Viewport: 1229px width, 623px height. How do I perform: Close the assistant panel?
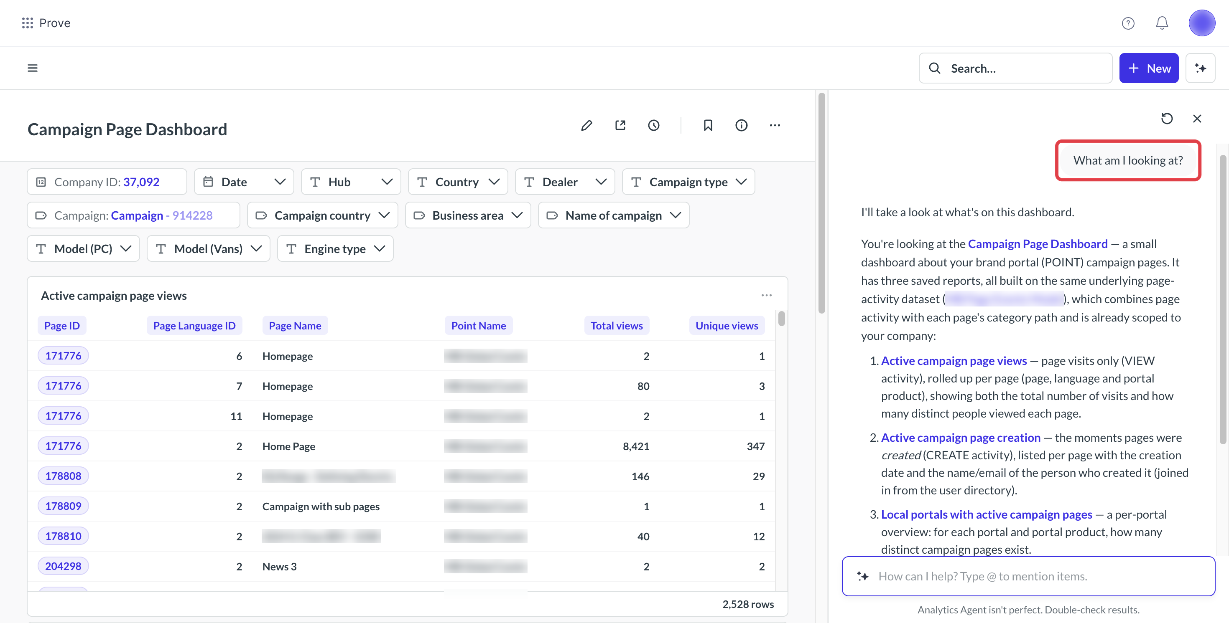click(x=1197, y=118)
